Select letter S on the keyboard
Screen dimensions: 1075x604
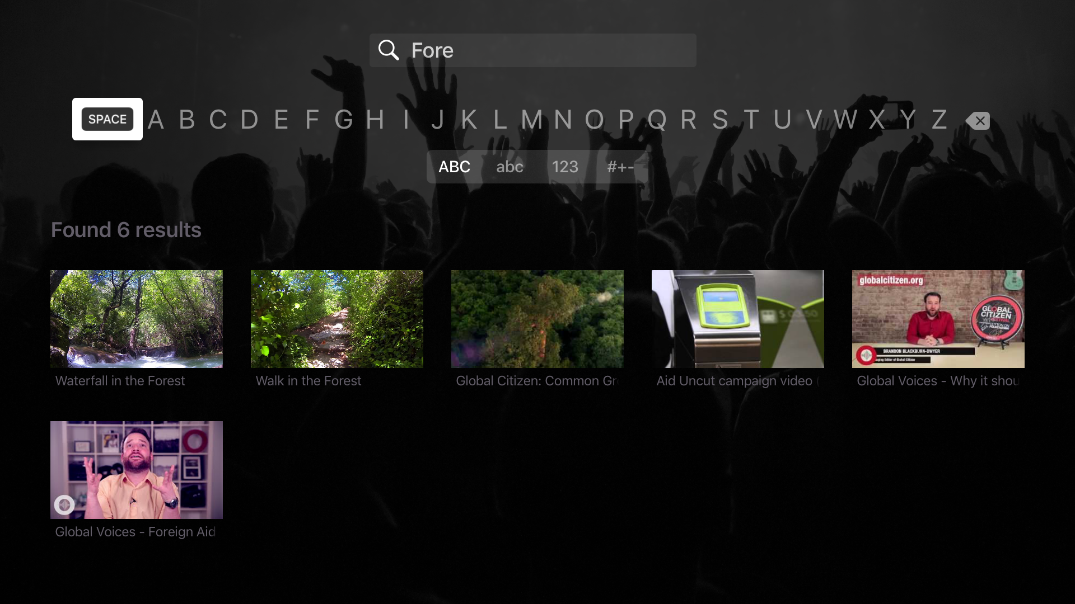tap(720, 120)
